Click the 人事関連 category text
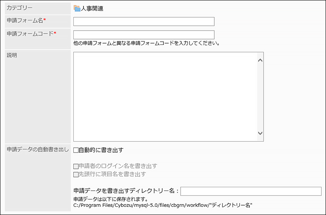Screen dimensions: 326x215 click(x=92, y=9)
